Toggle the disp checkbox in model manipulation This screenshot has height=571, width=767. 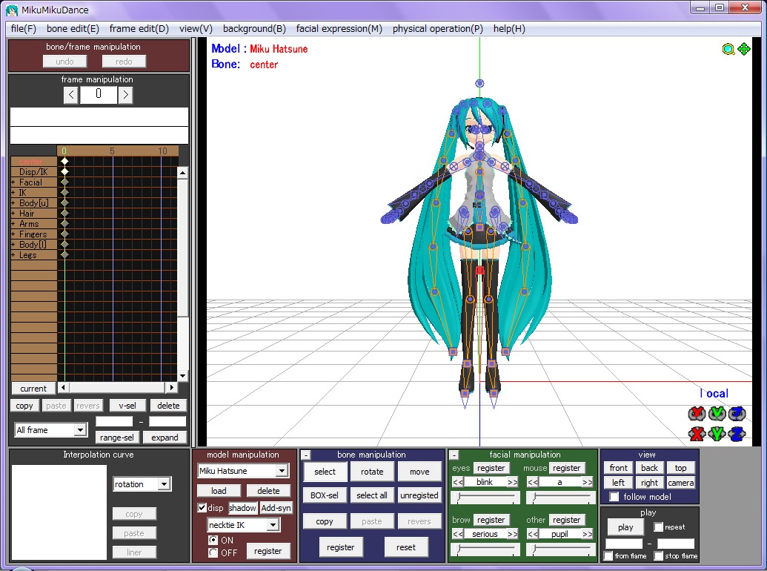[202, 507]
